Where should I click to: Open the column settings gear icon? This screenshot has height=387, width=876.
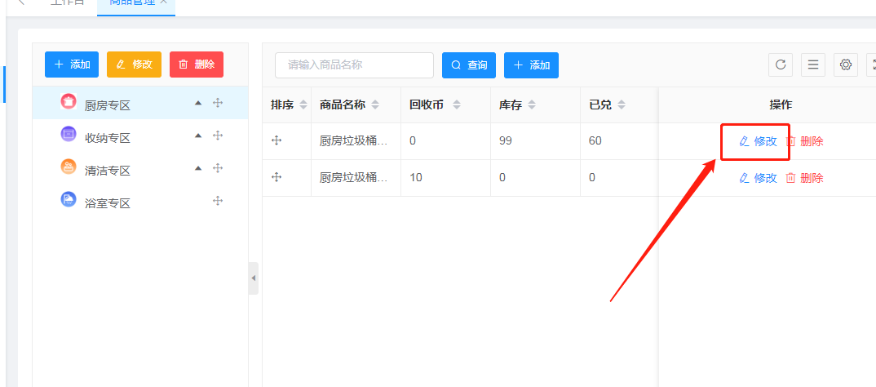(x=846, y=64)
